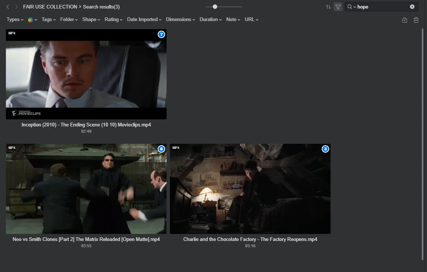The height and width of the screenshot is (272, 427).
Task: Click the magnifier icon in the search bar
Action: 348,7
